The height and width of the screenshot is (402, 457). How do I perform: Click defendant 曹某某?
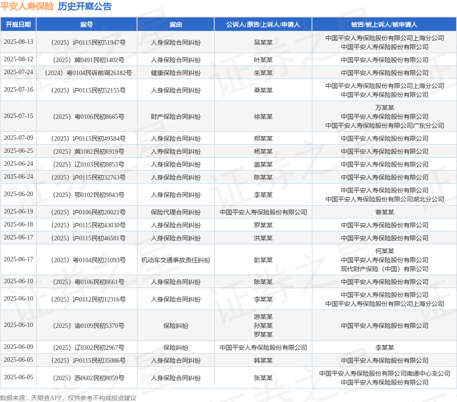[384, 212]
